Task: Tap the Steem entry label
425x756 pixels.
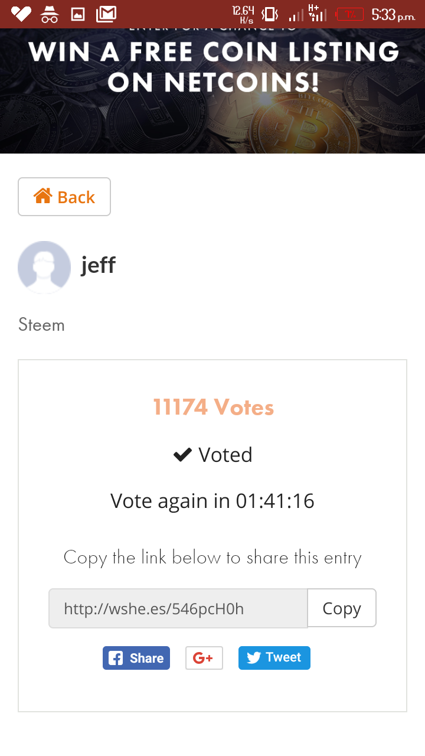Action: [x=41, y=324]
